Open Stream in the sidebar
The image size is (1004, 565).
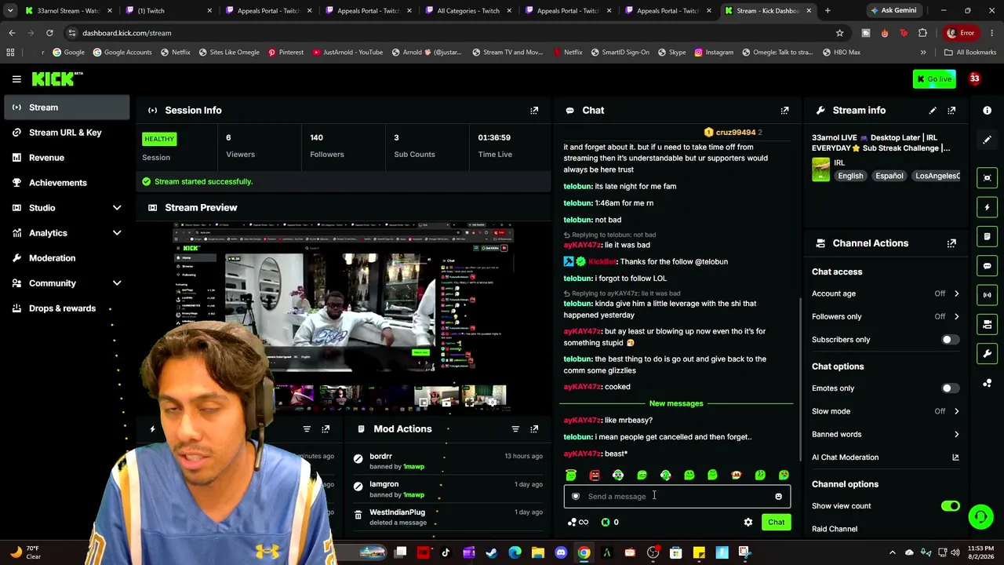coord(67,108)
